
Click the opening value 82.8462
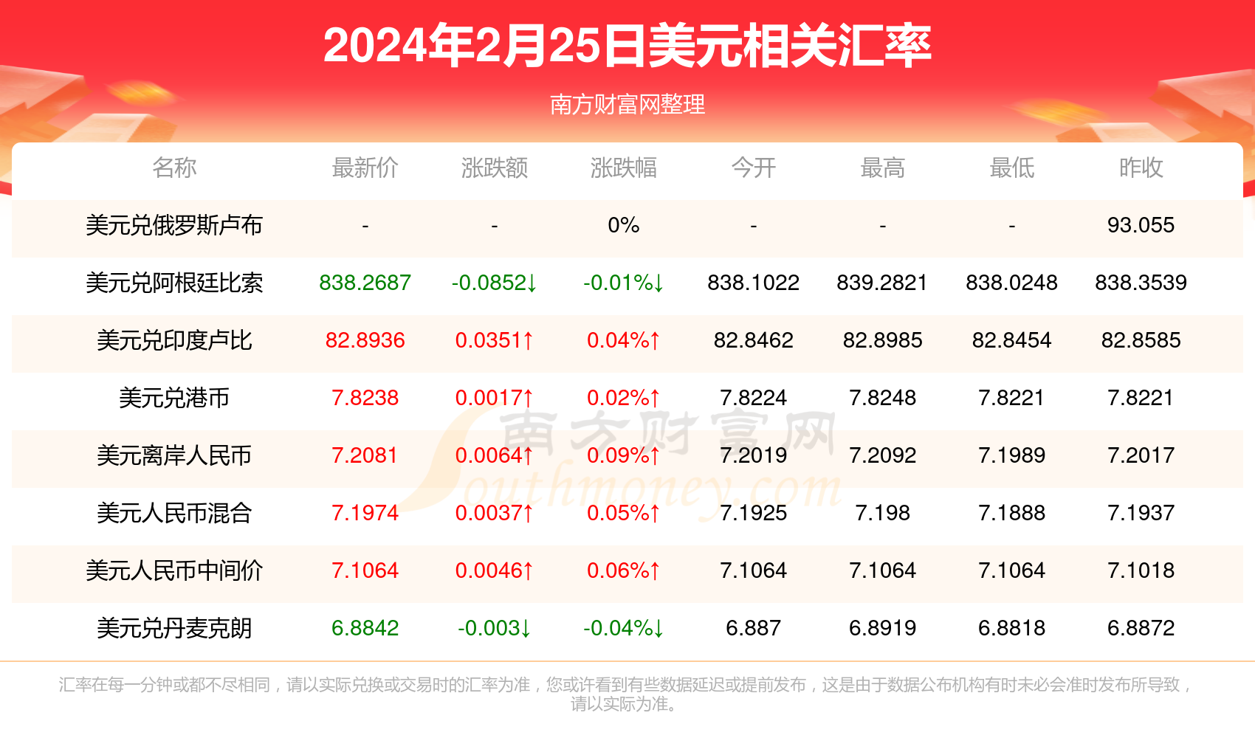tap(754, 341)
